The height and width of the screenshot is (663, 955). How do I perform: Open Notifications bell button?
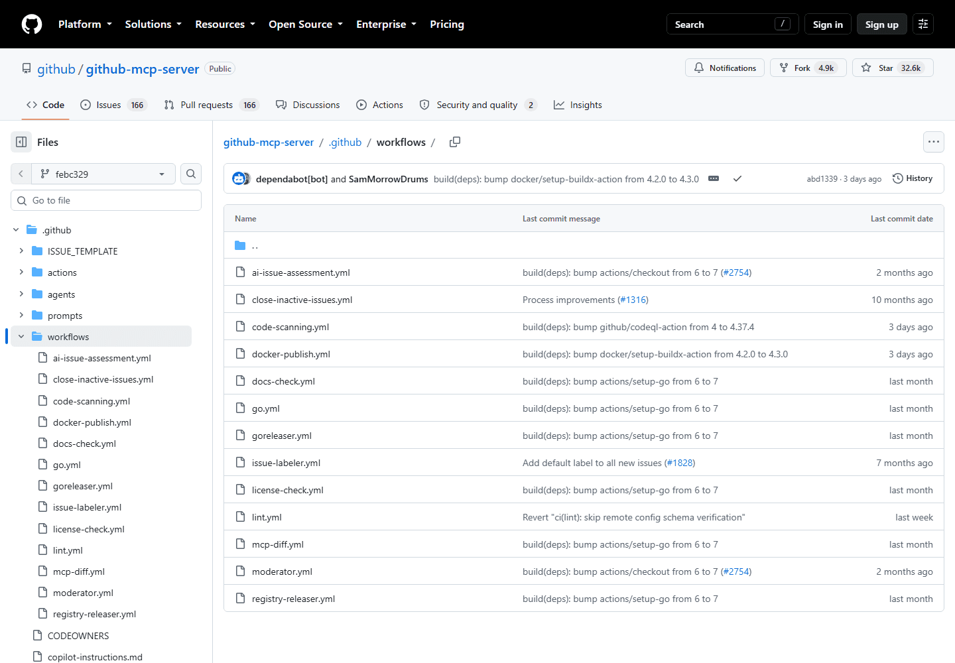725,68
